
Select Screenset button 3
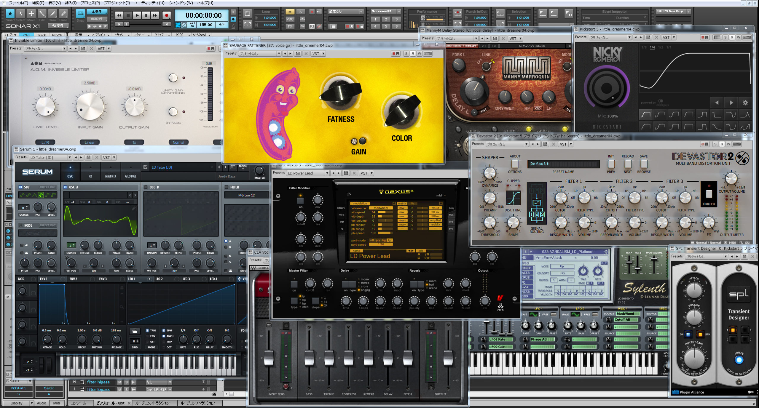[x=396, y=19]
